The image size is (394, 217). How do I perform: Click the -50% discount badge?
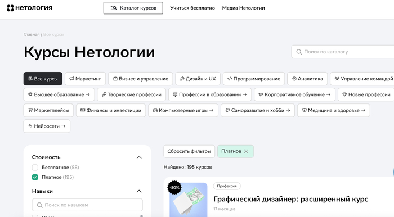tap(174, 187)
